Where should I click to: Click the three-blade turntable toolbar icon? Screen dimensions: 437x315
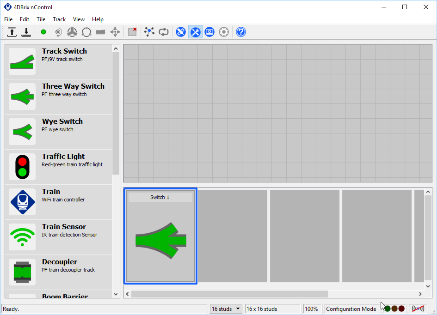(x=72, y=32)
